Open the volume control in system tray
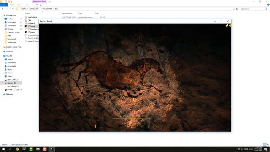The height and width of the screenshot is (152, 270). pyautogui.click(x=242, y=149)
